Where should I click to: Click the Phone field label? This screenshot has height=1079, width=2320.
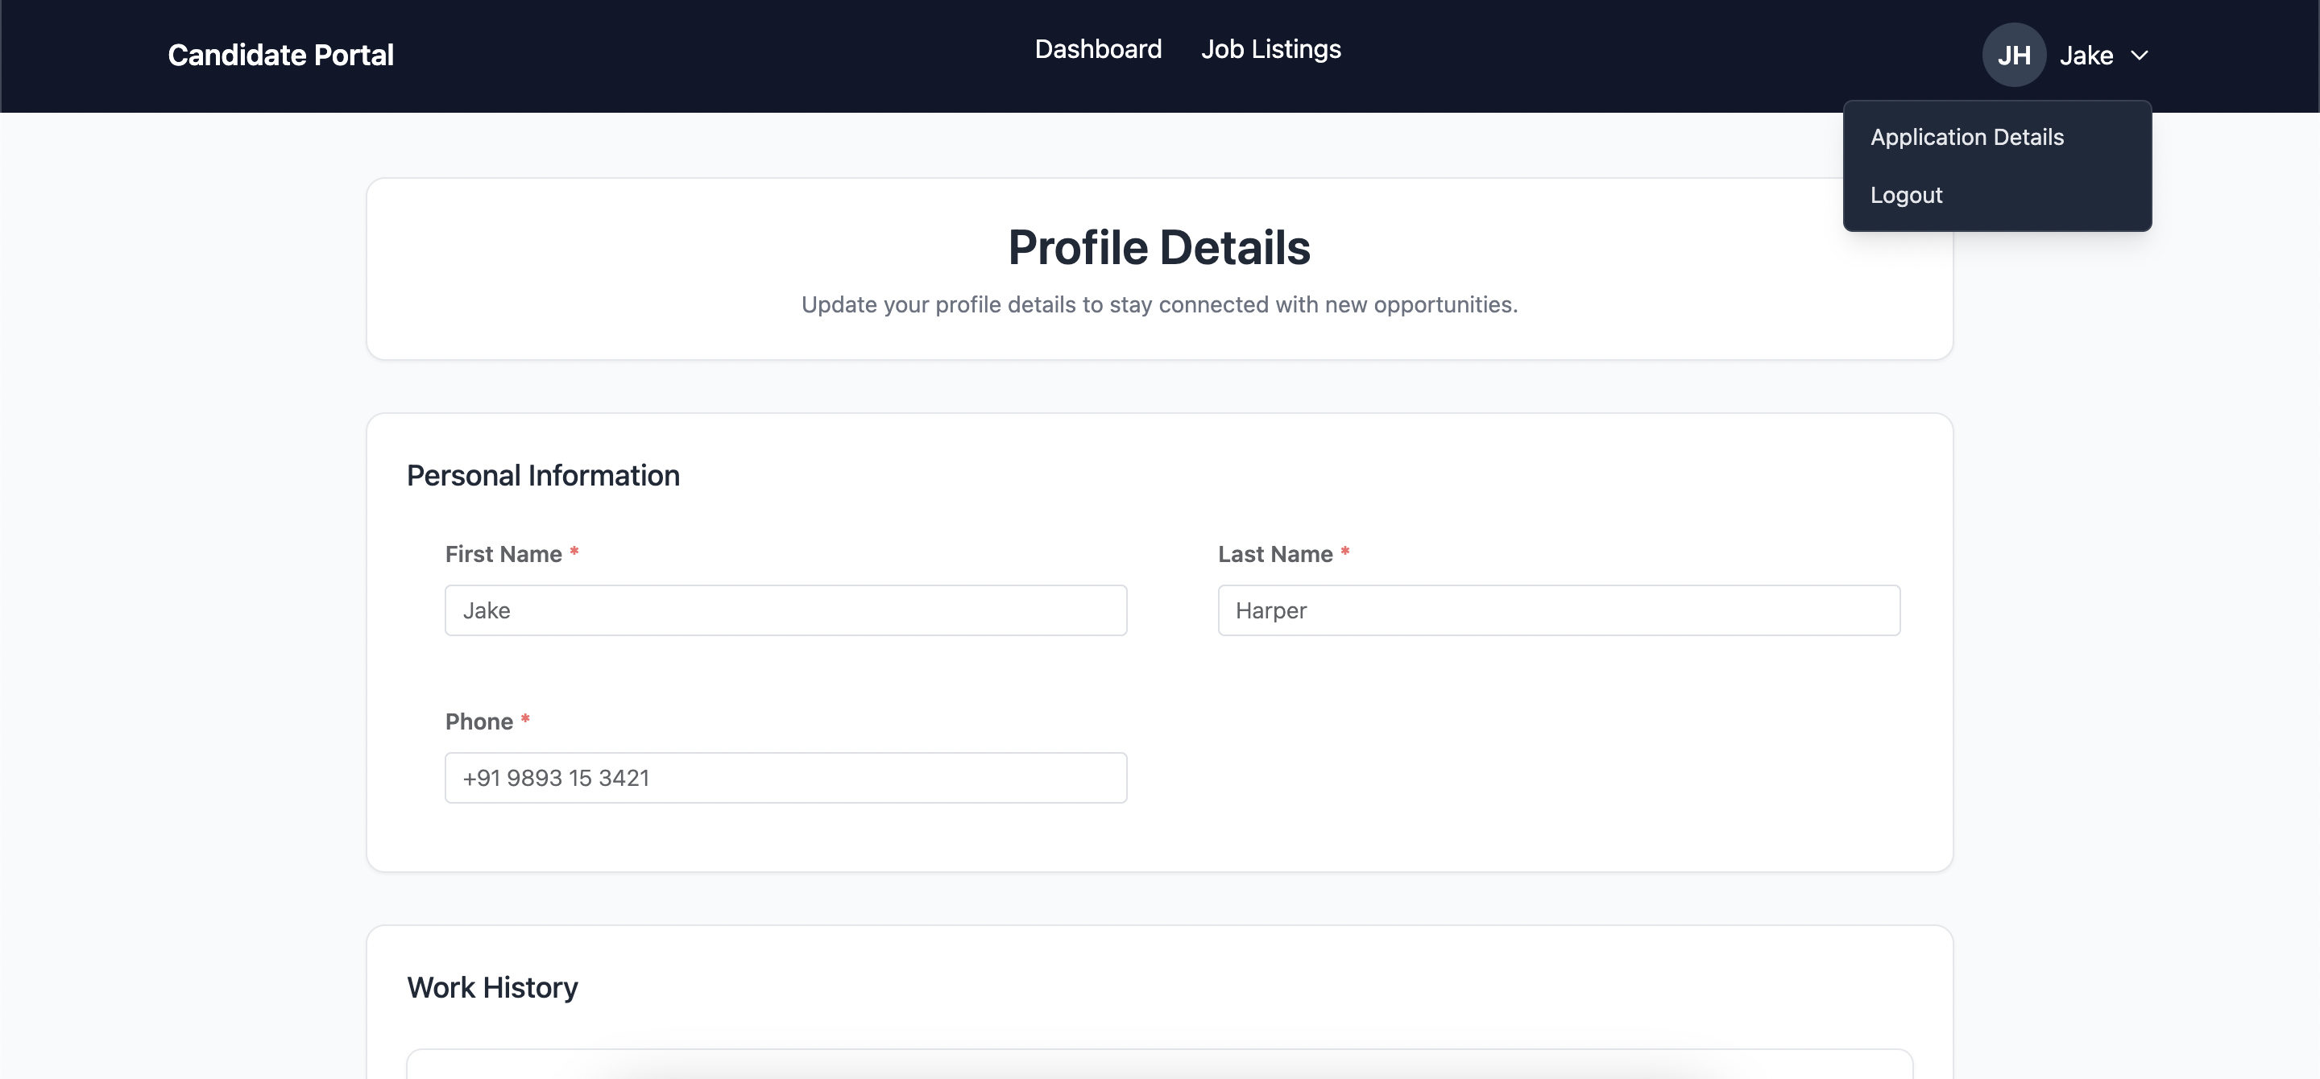click(x=478, y=721)
